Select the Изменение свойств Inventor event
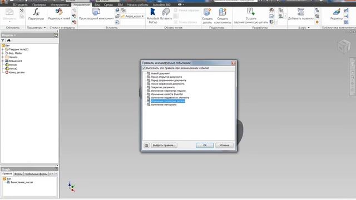356x200 pixels. click(x=167, y=94)
